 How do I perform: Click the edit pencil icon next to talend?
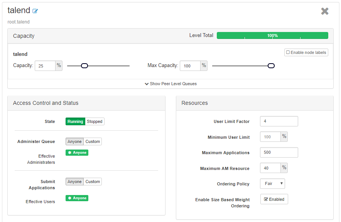tap(35, 11)
